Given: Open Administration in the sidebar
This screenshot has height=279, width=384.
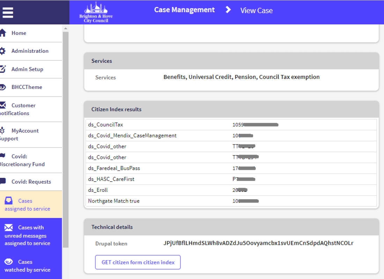Looking at the screenshot, I should point(31,51).
